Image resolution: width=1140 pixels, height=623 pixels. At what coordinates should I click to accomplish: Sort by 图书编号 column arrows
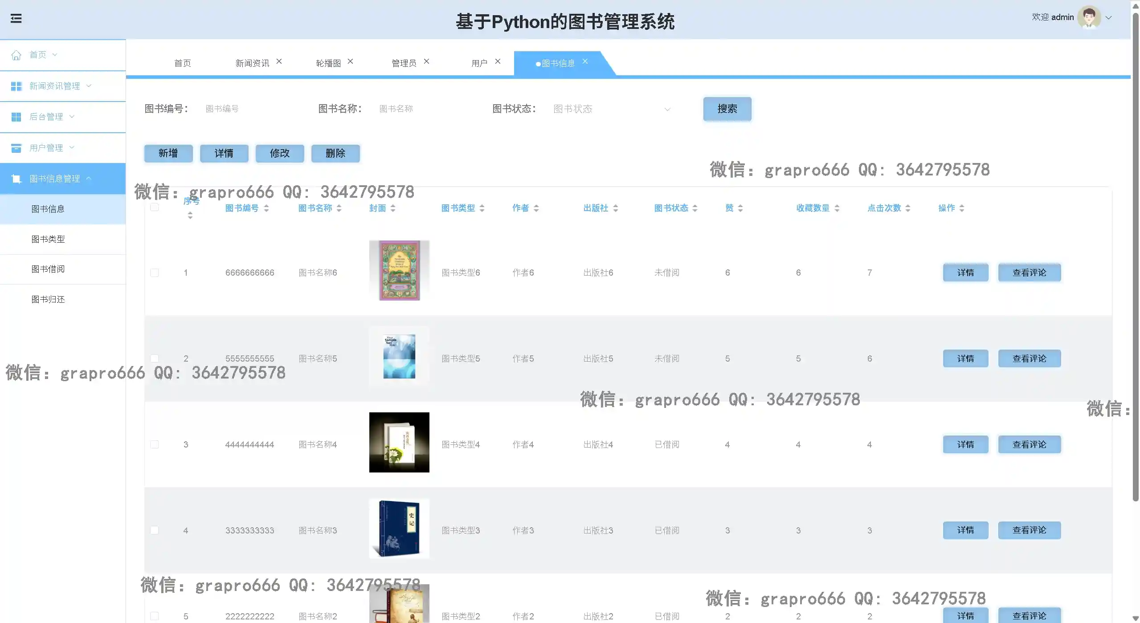(266, 208)
